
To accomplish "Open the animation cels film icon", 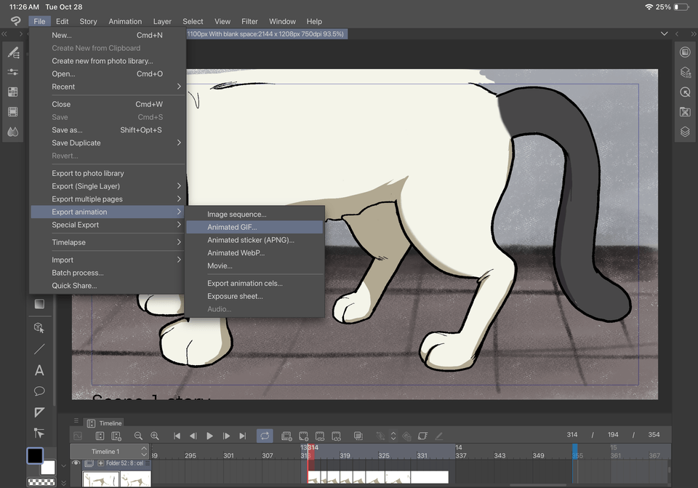I will 13,112.
